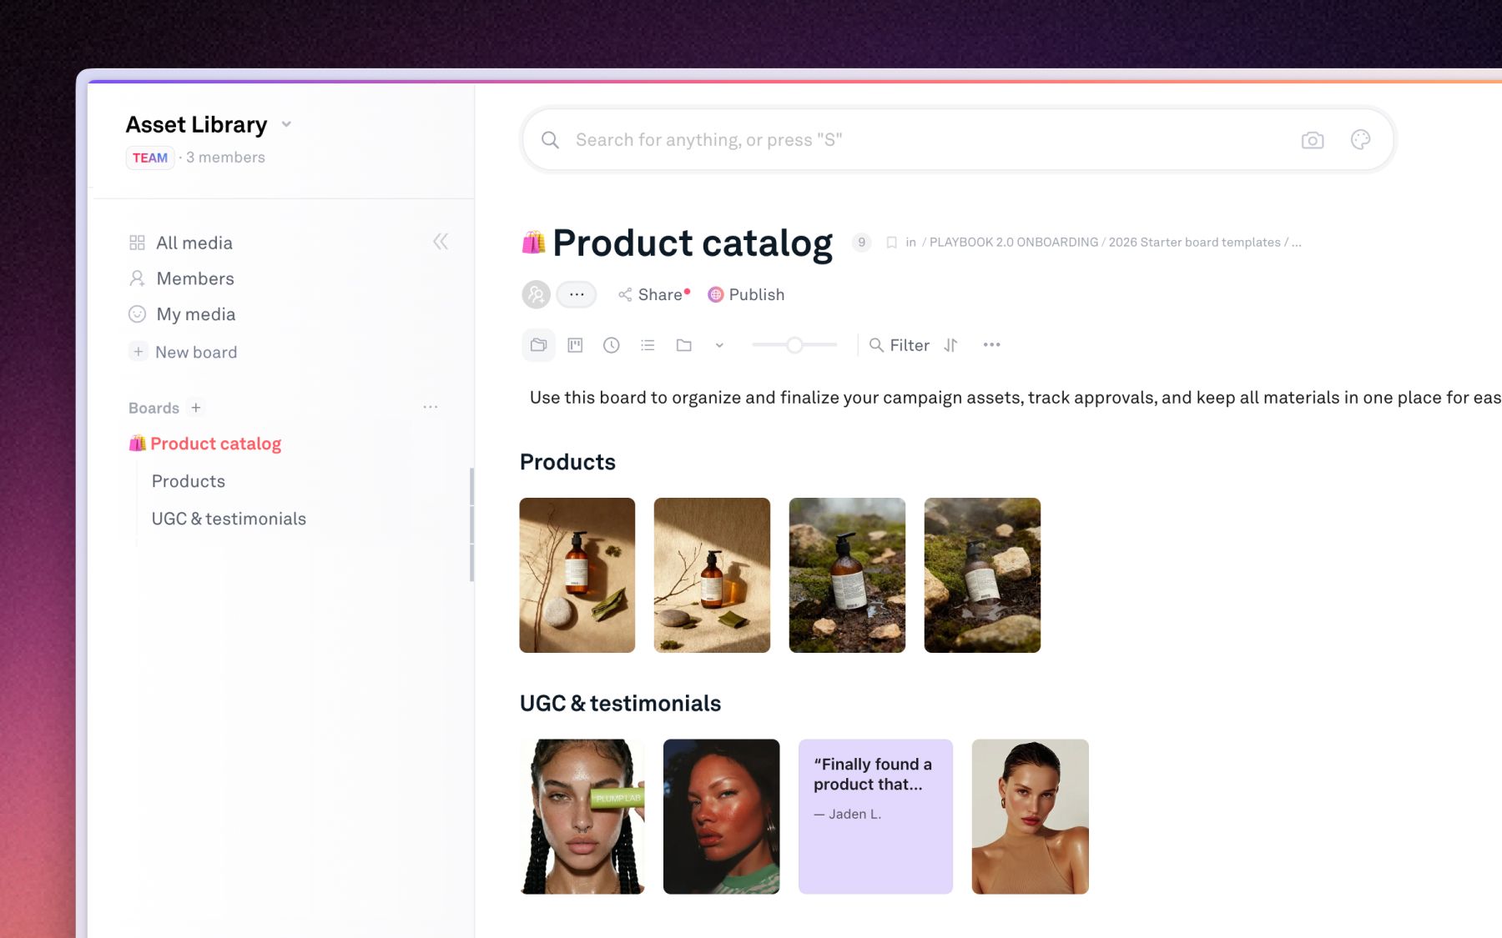
Task: Open dark background freckled portrait thumbnail
Action: pos(722,816)
